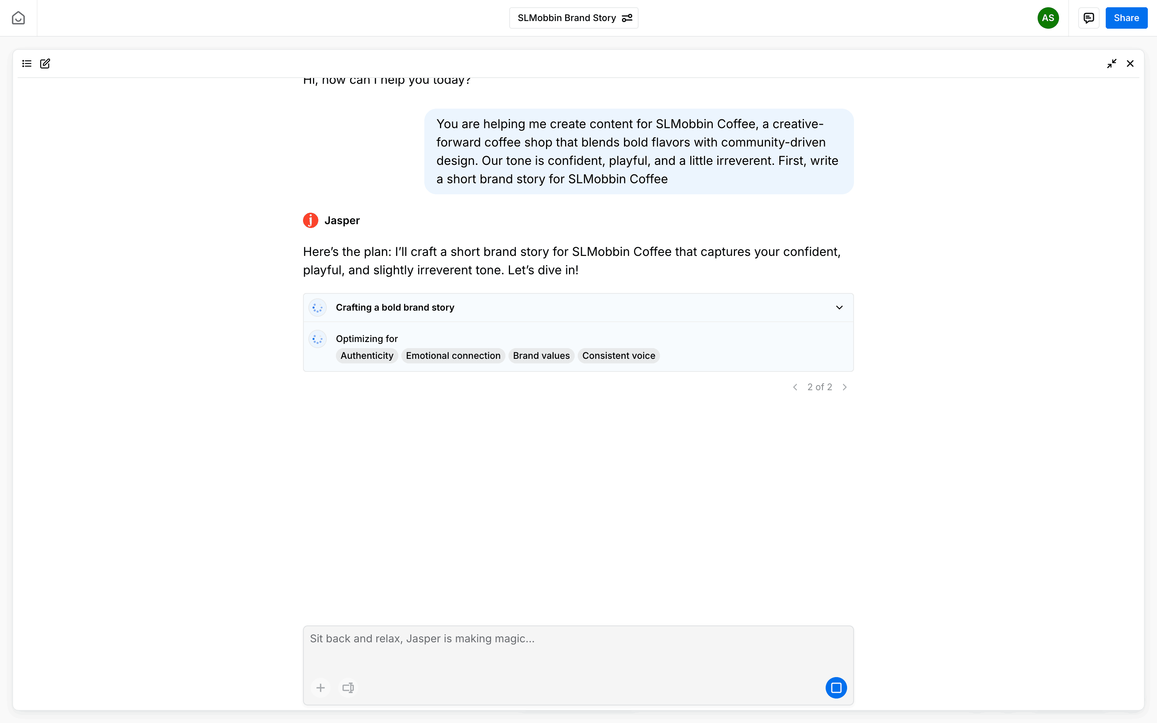The width and height of the screenshot is (1157, 723).
Task: Click the plus attachment icon
Action: 321,688
